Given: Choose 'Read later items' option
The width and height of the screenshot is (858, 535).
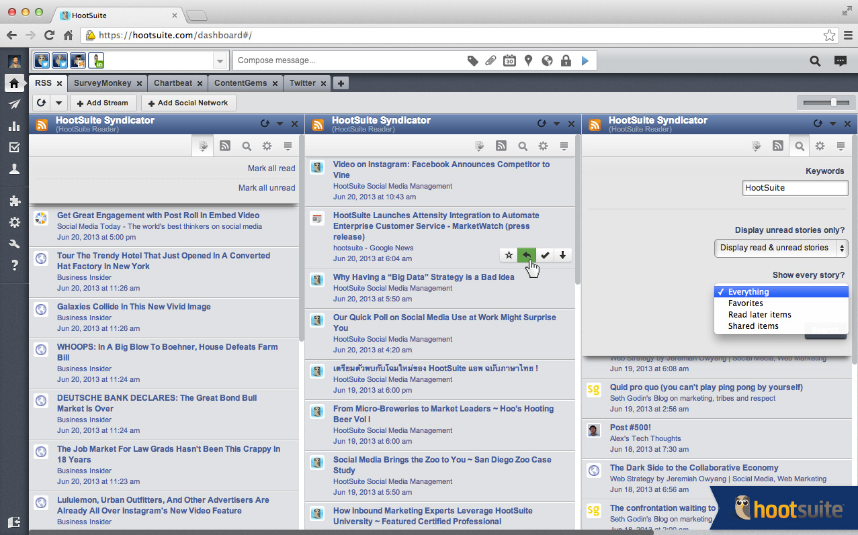Looking at the screenshot, I should point(781,315).
